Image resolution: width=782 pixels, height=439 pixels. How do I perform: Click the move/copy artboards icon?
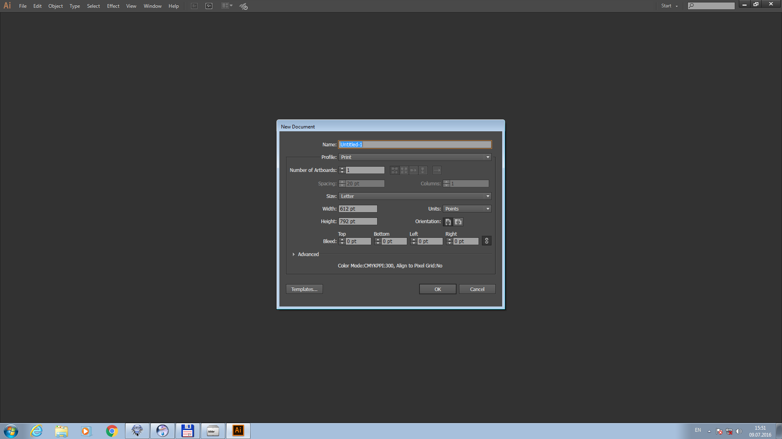(x=437, y=170)
